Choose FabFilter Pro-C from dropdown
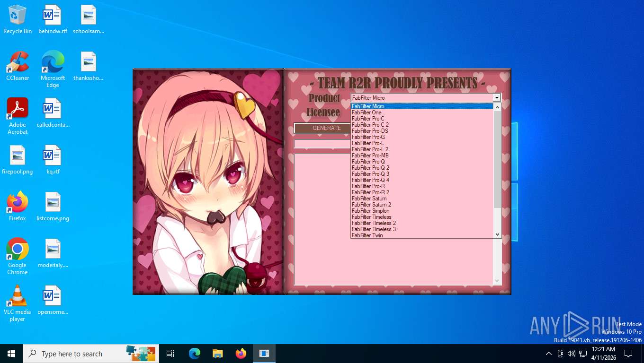The width and height of the screenshot is (644, 363). coord(422,119)
